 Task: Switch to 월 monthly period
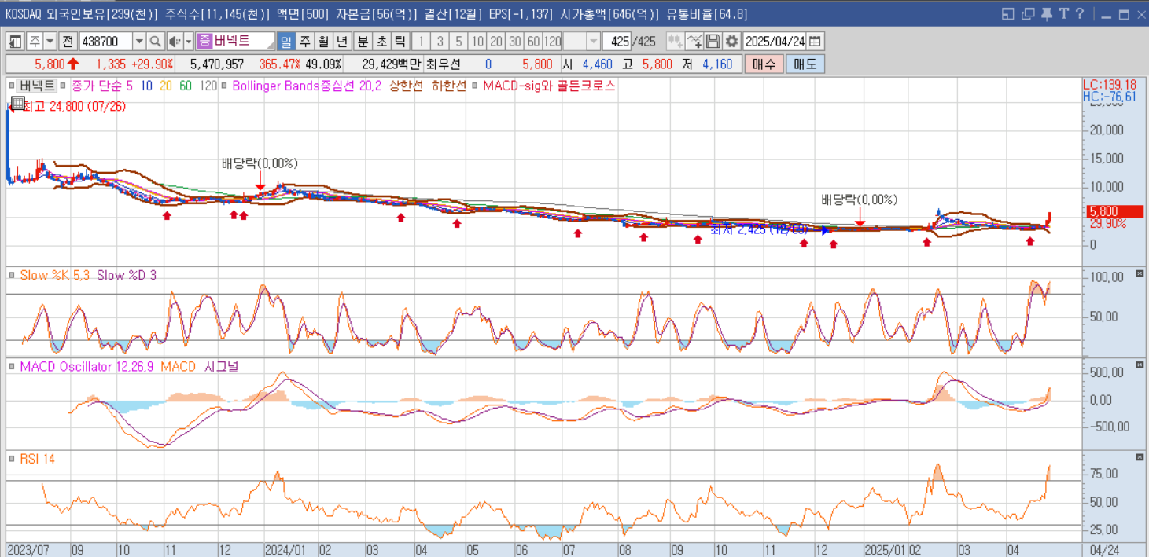click(322, 42)
